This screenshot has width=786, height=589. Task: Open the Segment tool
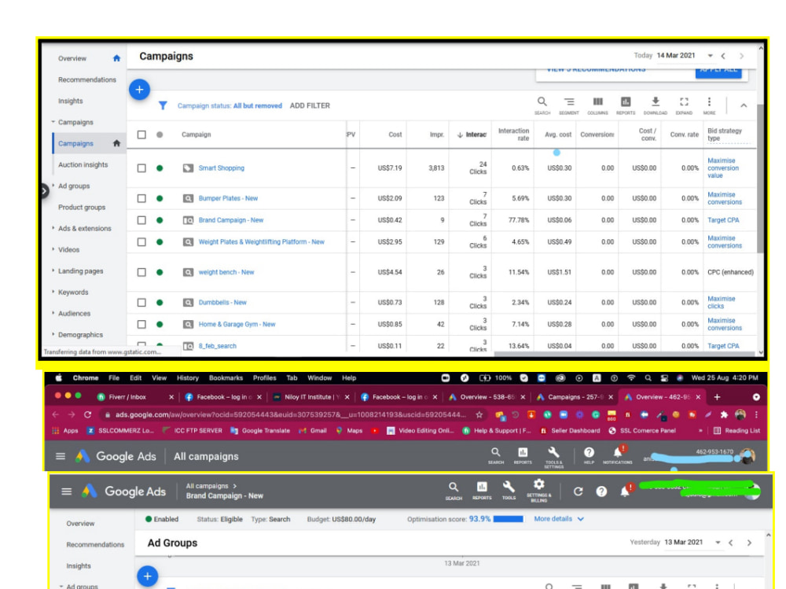coord(569,105)
